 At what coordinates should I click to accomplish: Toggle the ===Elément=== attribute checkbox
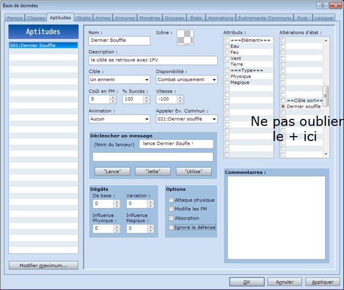pos(227,40)
